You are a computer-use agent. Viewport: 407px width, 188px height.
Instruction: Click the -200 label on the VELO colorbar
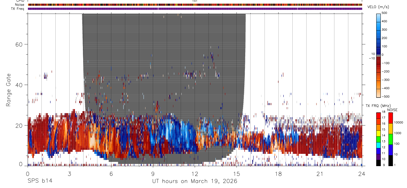pyautogui.click(x=386, y=71)
